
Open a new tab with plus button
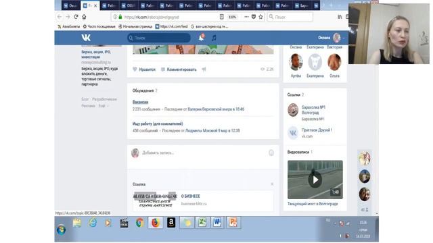(x=331, y=5)
